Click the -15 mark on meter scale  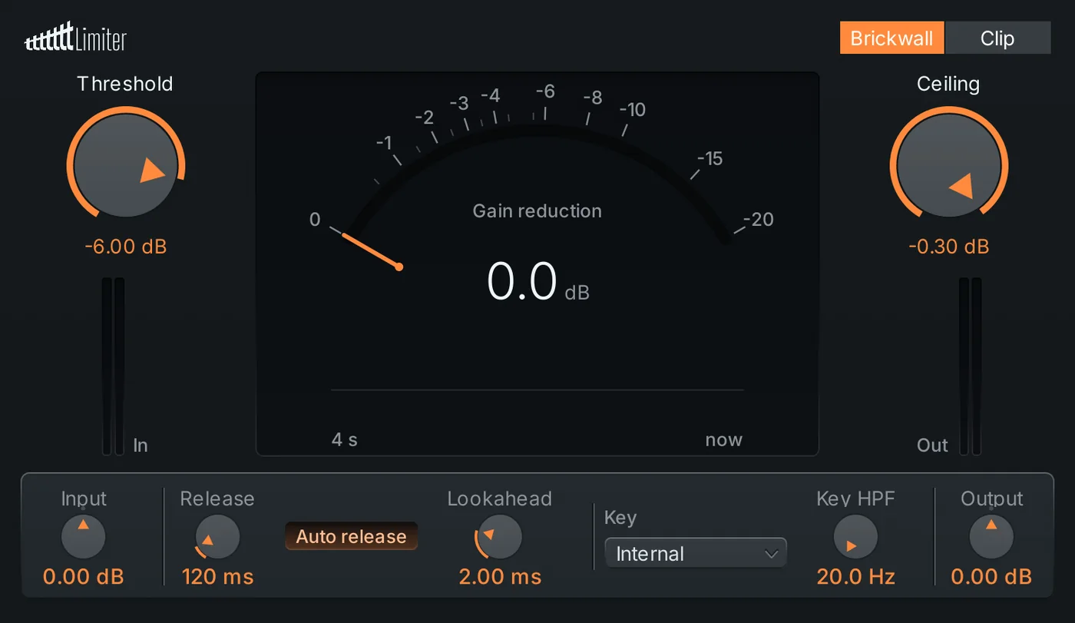(x=710, y=159)
